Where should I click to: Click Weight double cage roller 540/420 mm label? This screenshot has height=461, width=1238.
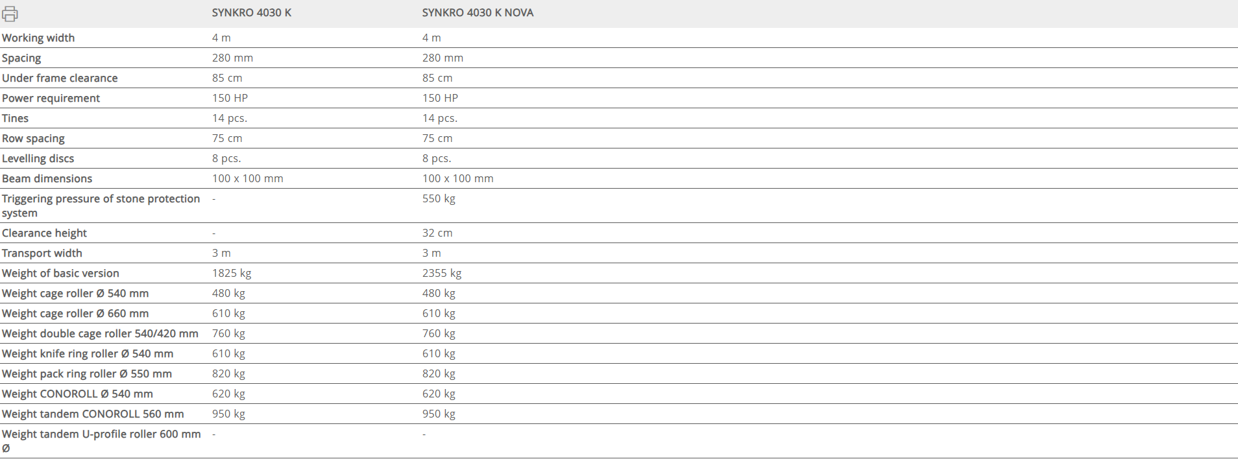100,333
